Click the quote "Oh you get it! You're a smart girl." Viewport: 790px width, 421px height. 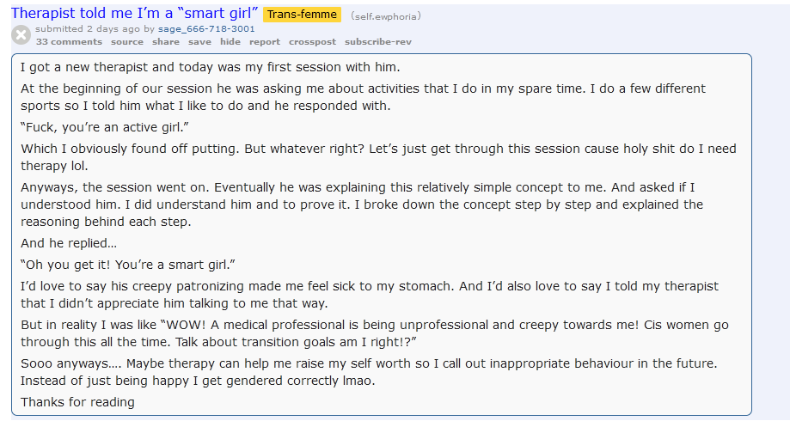click(x=128, y=262)
